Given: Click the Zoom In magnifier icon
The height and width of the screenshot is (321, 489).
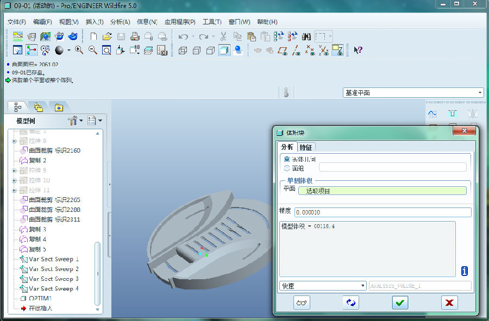Looking at the screenshot, I should [79, 51].
